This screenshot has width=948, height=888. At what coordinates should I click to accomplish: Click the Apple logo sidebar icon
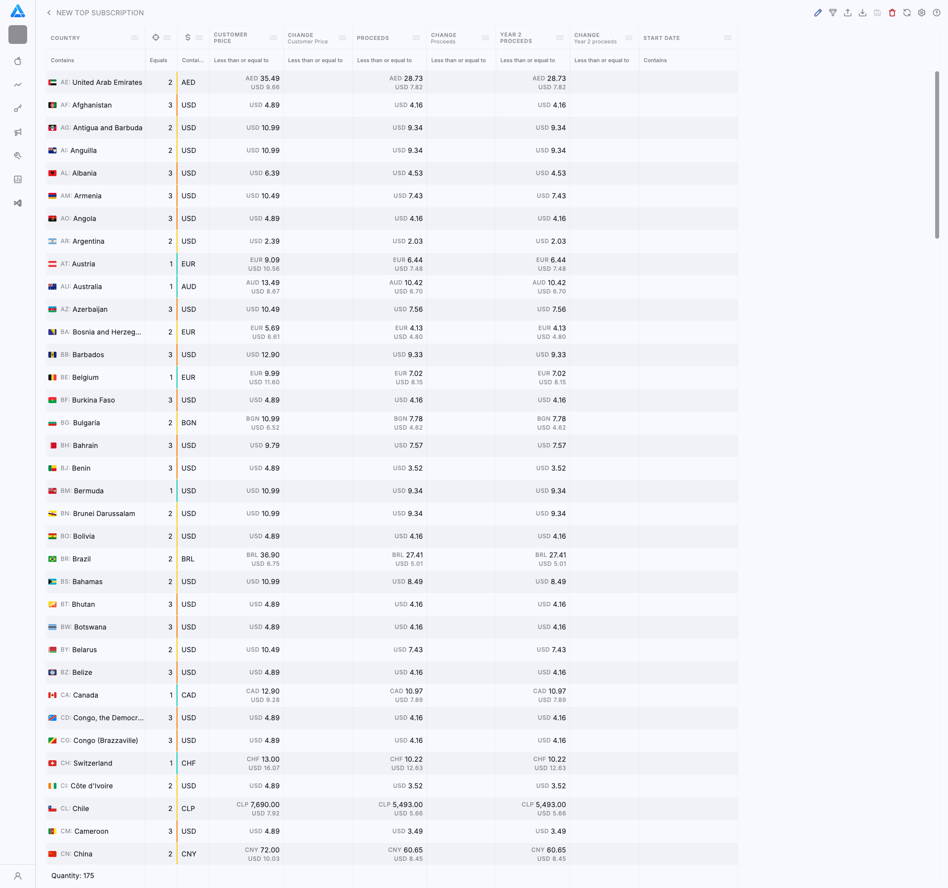(x=18, y=61)
